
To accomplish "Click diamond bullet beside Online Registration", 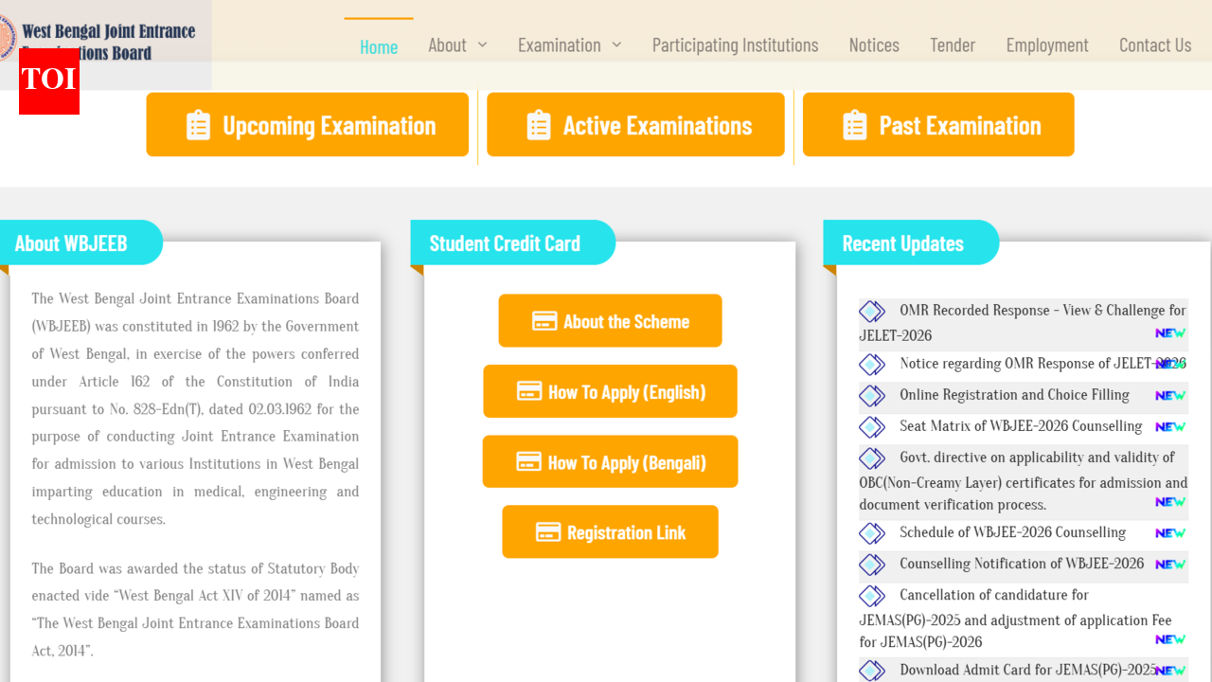I will tap(872, 395).
